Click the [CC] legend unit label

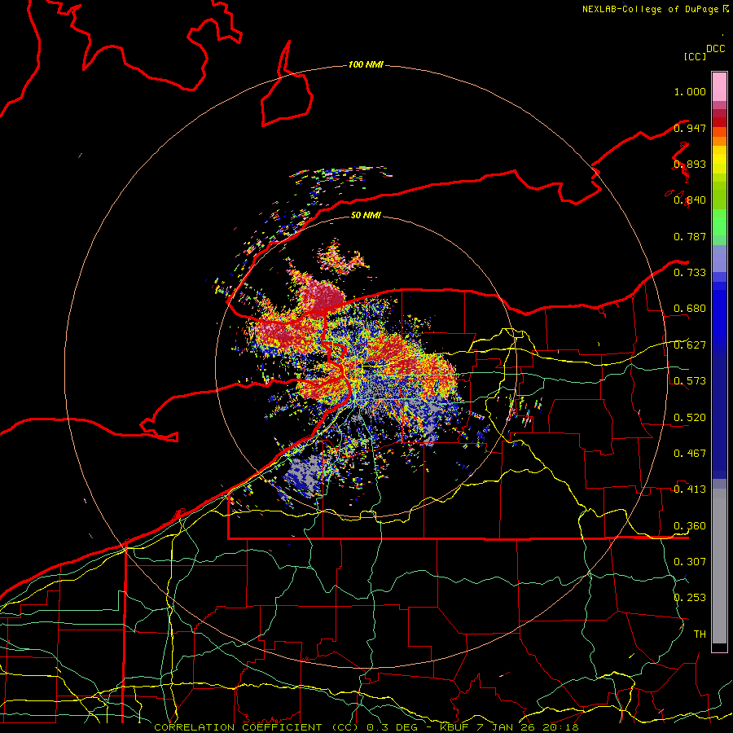point(695,56)
